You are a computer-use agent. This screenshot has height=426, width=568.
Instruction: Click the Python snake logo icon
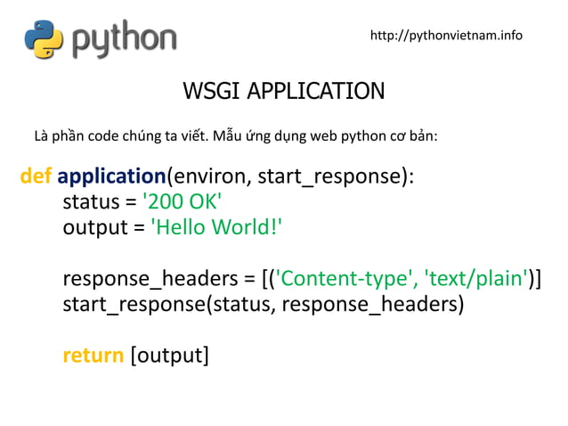44,39
